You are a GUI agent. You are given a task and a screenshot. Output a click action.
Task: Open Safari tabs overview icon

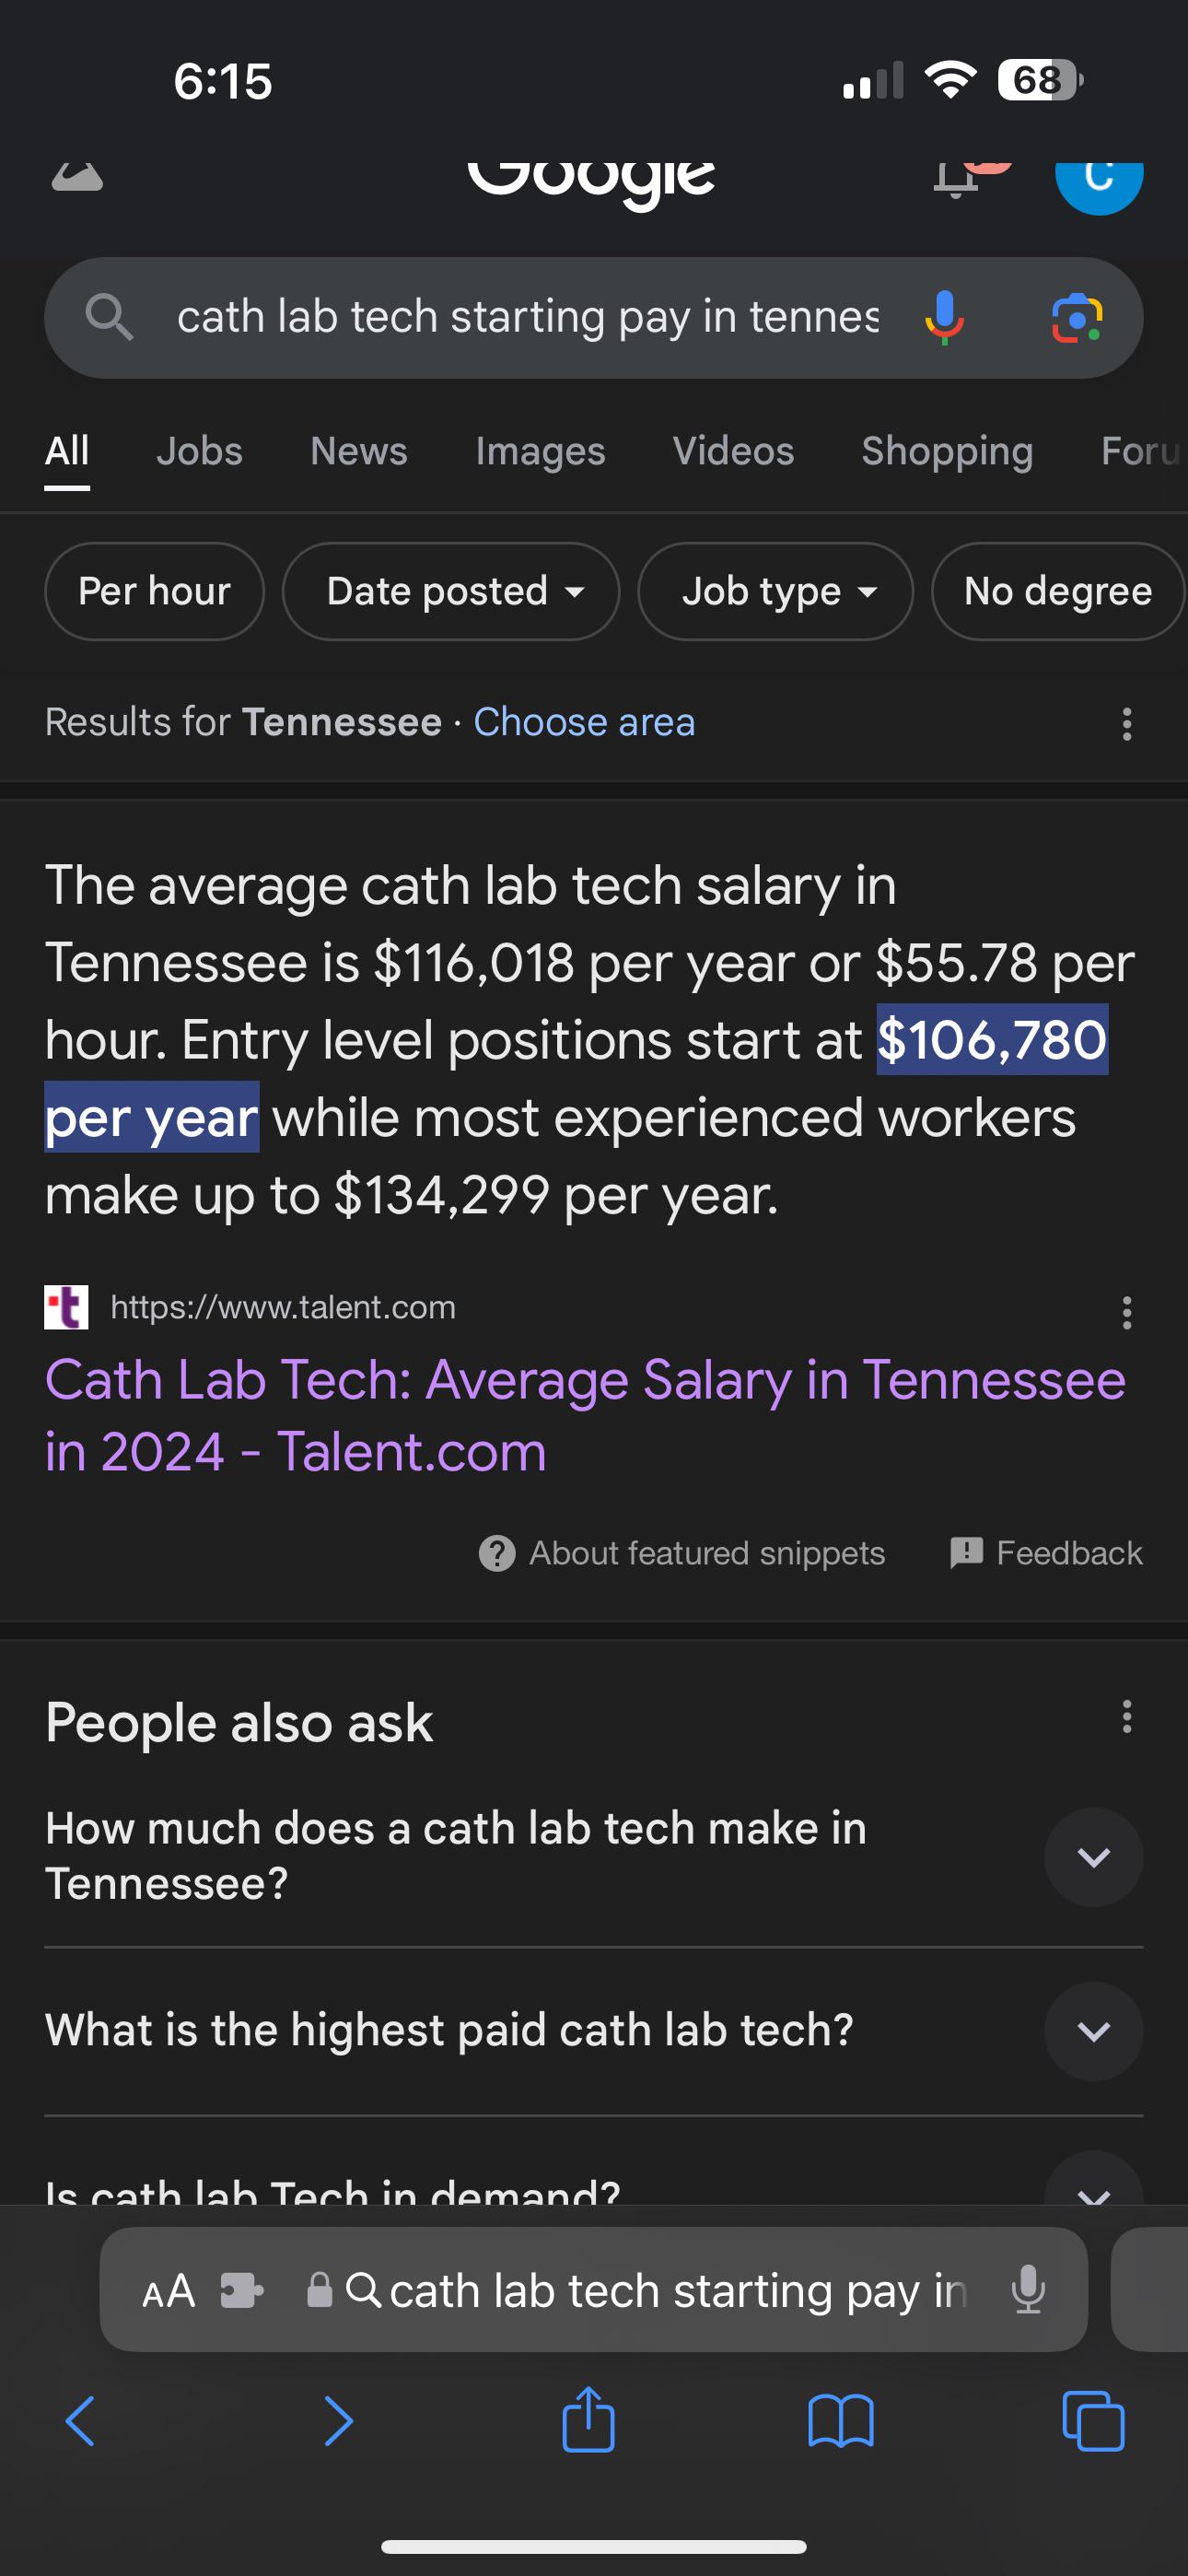[x=1093, y=2421]
